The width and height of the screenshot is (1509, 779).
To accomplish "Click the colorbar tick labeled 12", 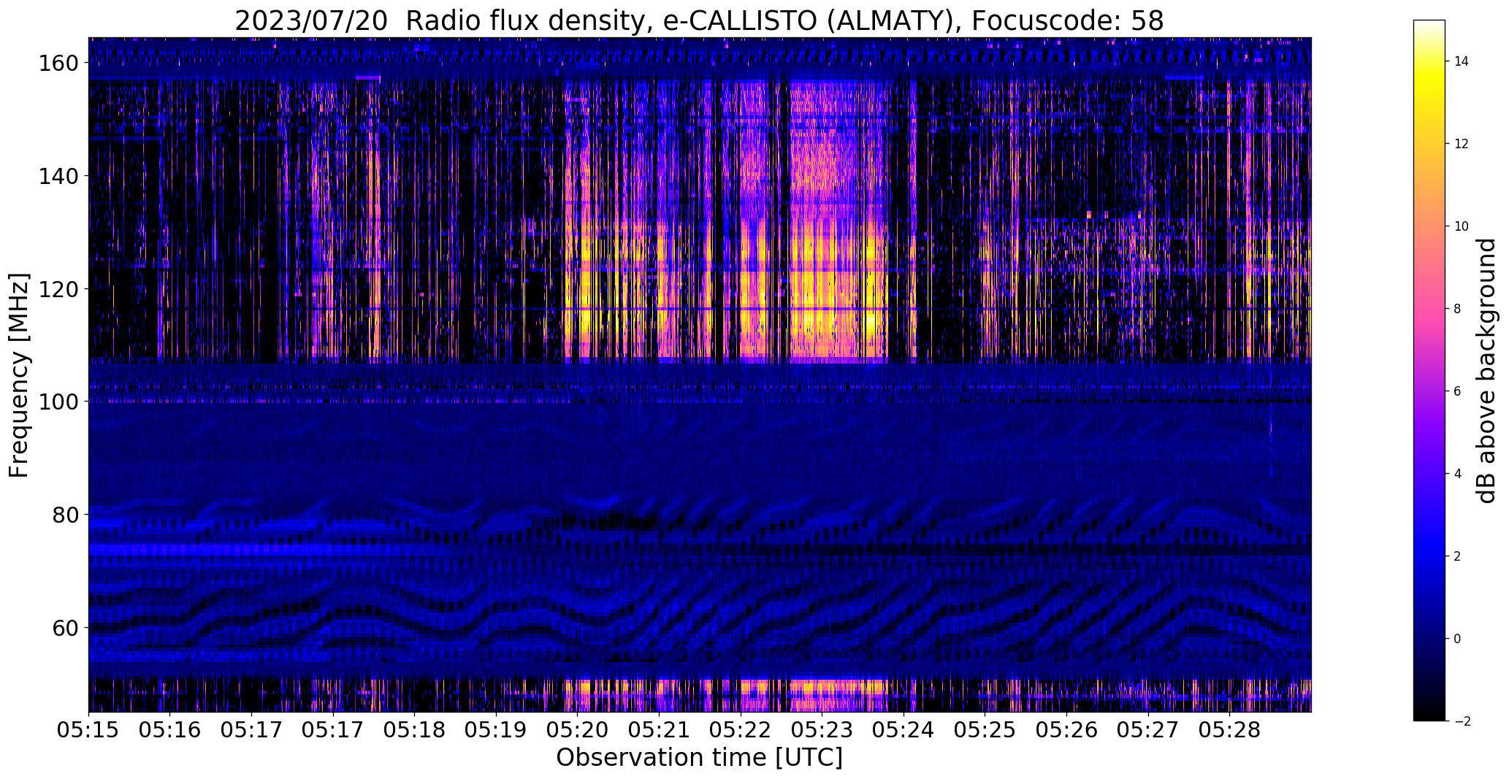I will [x=1461, y=144].
